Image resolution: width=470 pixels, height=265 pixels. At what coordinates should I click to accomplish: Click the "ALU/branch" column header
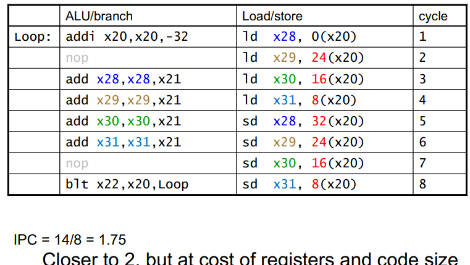click(99, 16)
